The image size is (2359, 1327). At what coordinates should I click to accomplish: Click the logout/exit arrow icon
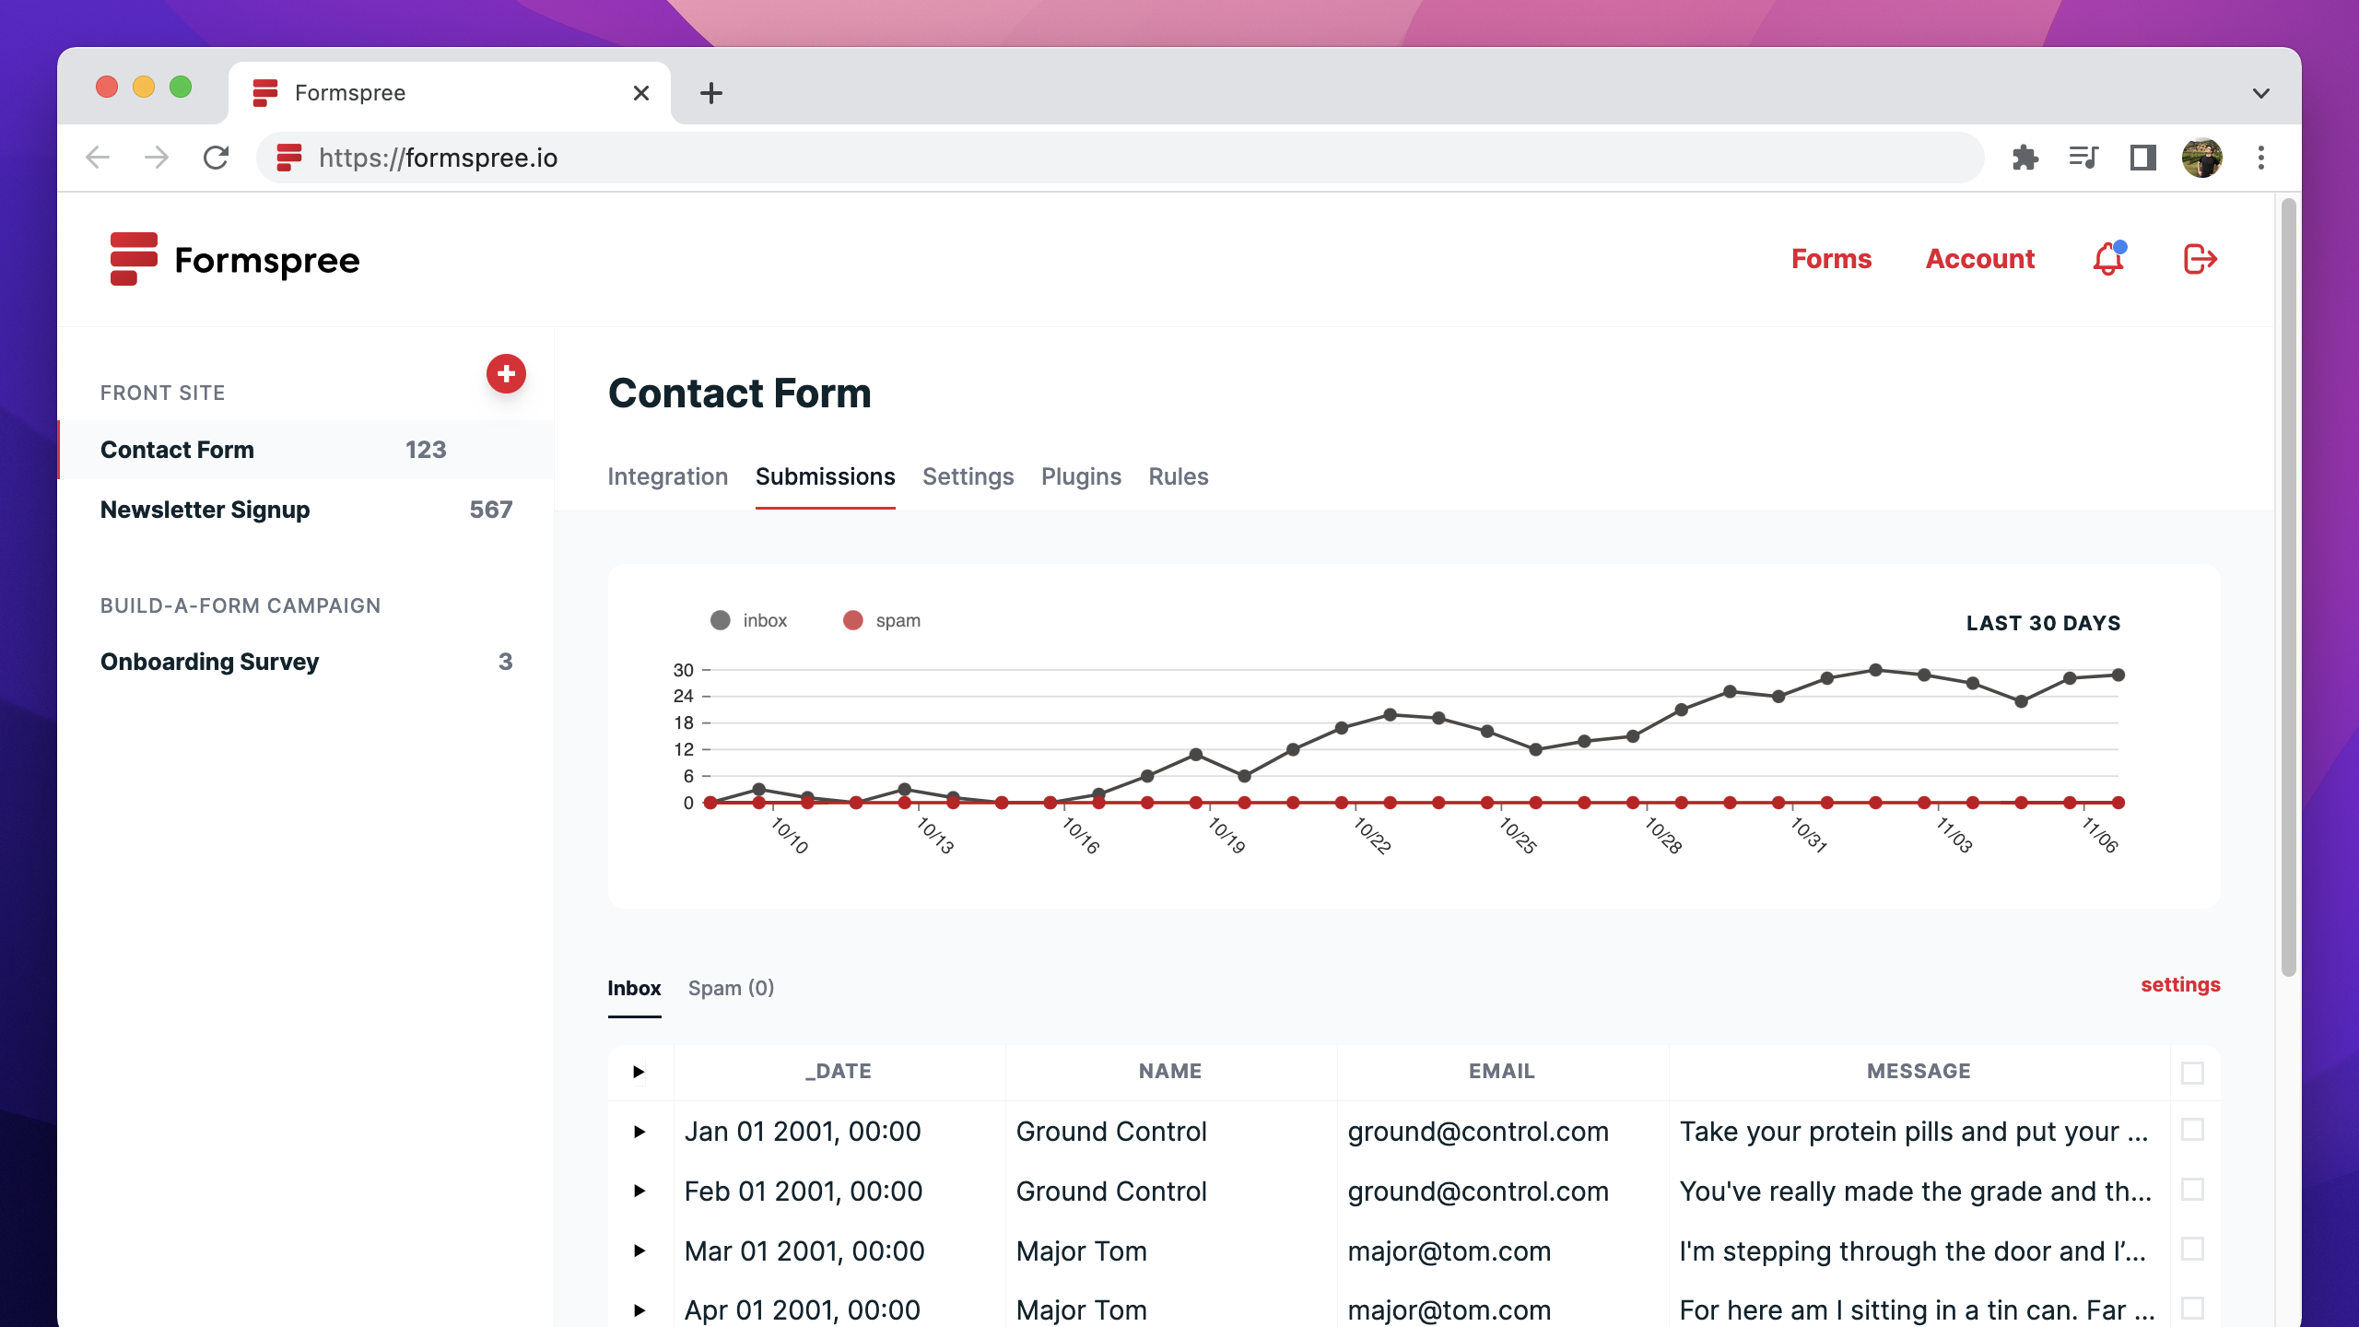2201,259
